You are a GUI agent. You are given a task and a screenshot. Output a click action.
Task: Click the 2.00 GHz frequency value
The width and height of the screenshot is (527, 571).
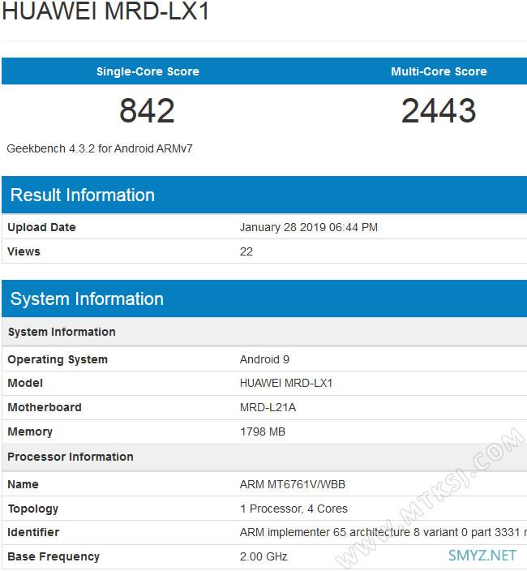[263, 556]
